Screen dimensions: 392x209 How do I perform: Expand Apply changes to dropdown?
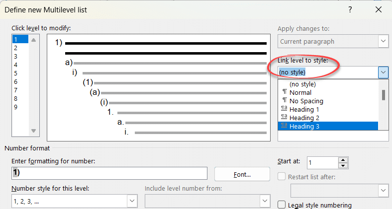(x=383, y=41)
